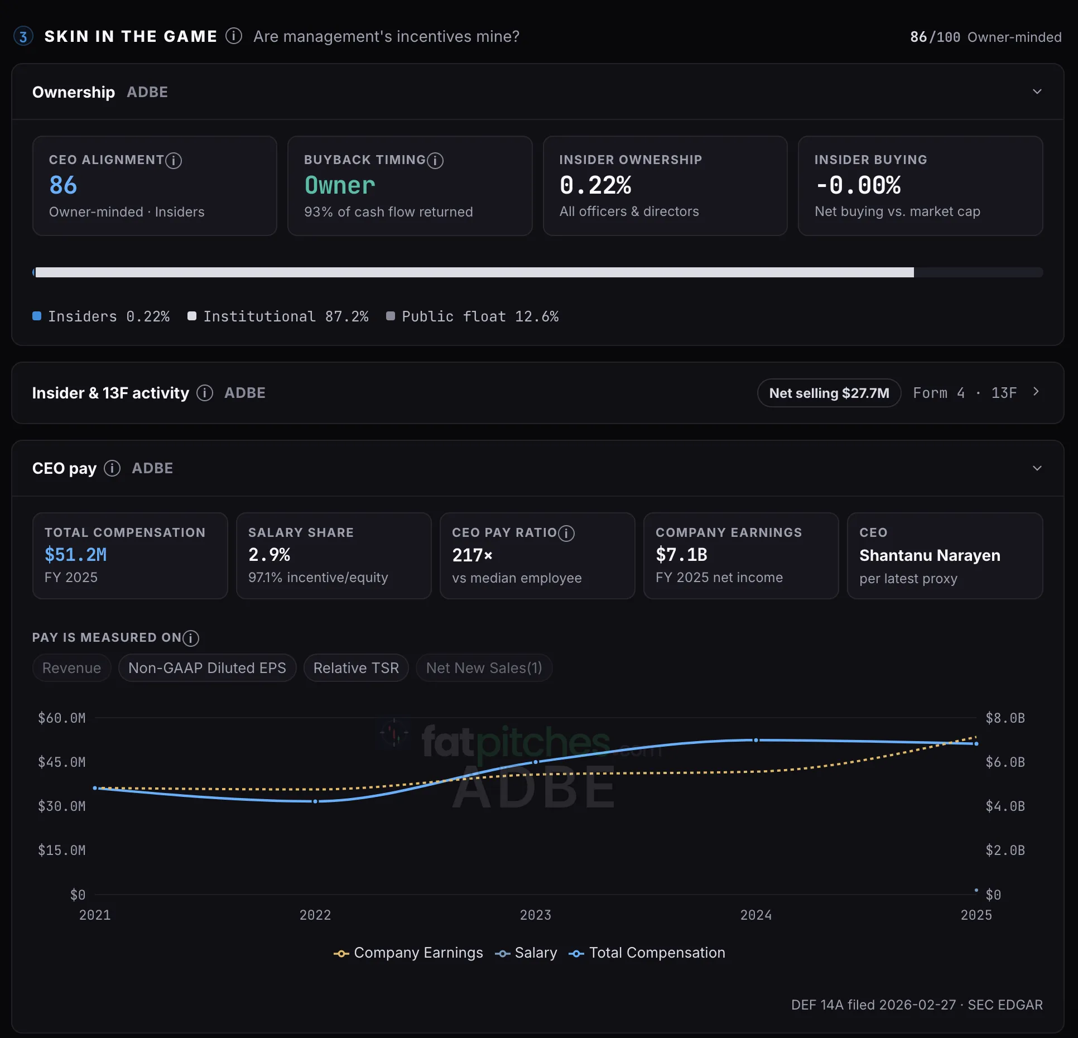Click the CEO Alignment score 86
The width and height of the screenshot is (1078, 1038).
(63, 185)
